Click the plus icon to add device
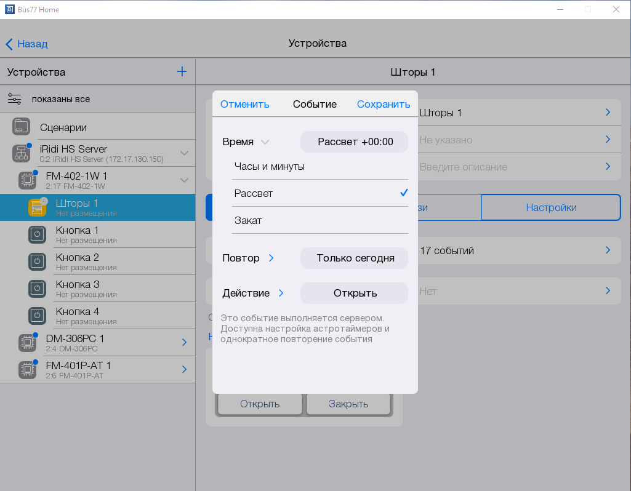This screenshot has width=631, height=491. [182, 72]
